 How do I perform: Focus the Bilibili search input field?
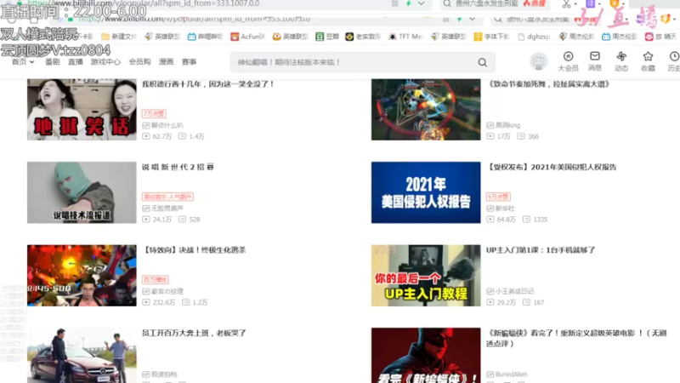tap(355, 62)
